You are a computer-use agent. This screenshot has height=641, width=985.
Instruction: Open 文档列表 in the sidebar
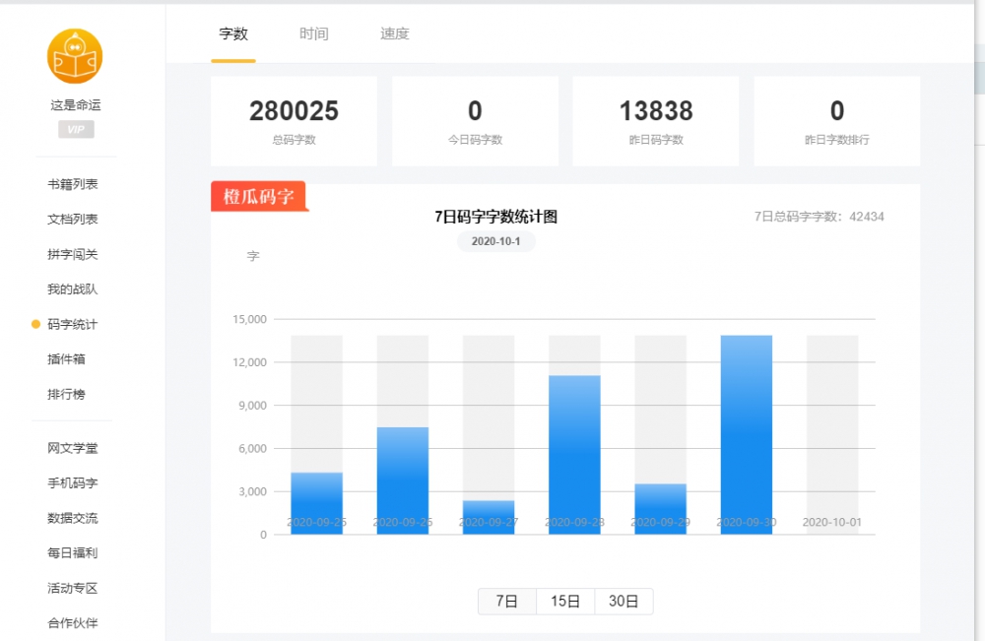click(x=73, y=220)
